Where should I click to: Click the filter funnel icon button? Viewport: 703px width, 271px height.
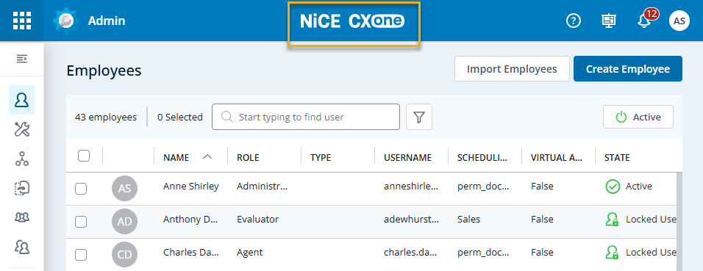pos(418,117)
